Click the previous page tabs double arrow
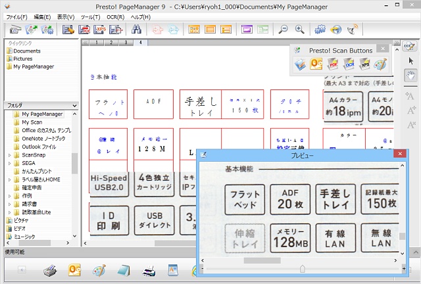This screenshot has width=421, height=284. 86,43
